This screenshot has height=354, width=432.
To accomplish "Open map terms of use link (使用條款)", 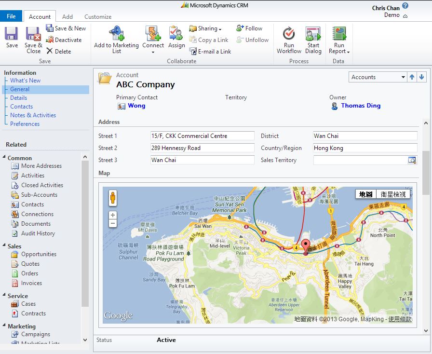I will [x=400, y=319].
